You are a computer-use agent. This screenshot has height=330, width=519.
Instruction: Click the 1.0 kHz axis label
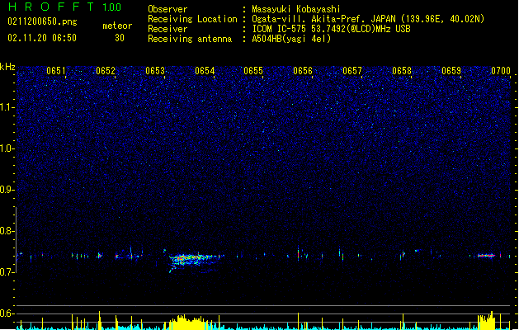point(7,148)
